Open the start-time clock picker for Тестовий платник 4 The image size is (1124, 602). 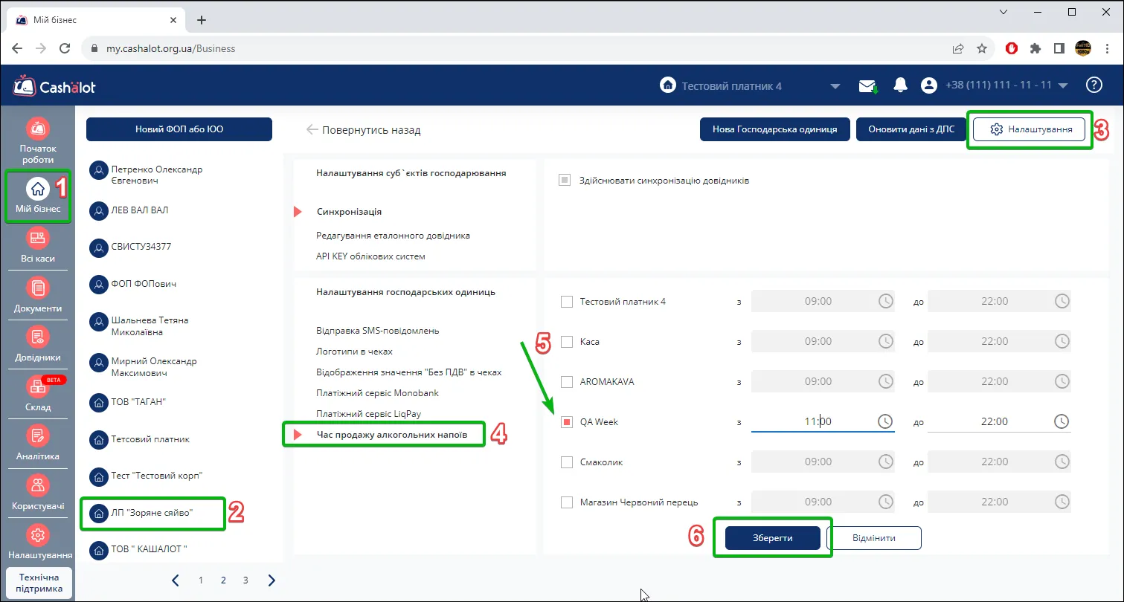pos(885,301)
